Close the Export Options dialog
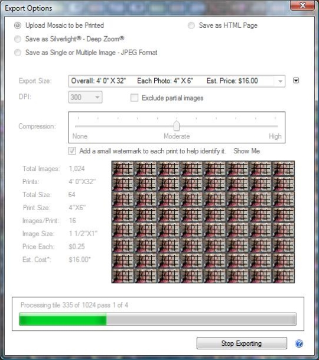Viewport: 319px width, 360px height. click(x=302, y=5)
